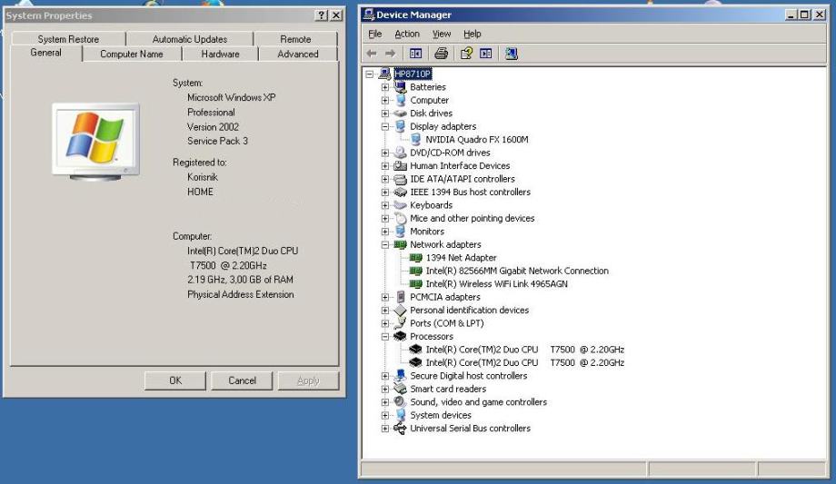Expand the Monitors node
Image resolution: width=836 pixels, height=484 pixels.
click(385, 232)
